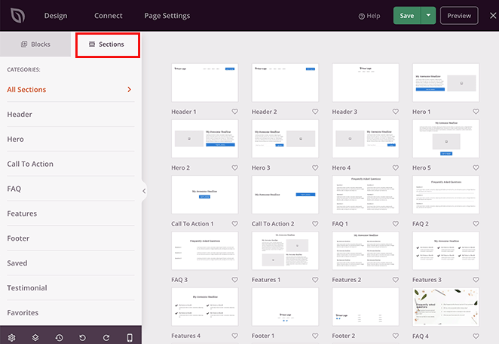Select the Testimonial category

pos(26,287)
